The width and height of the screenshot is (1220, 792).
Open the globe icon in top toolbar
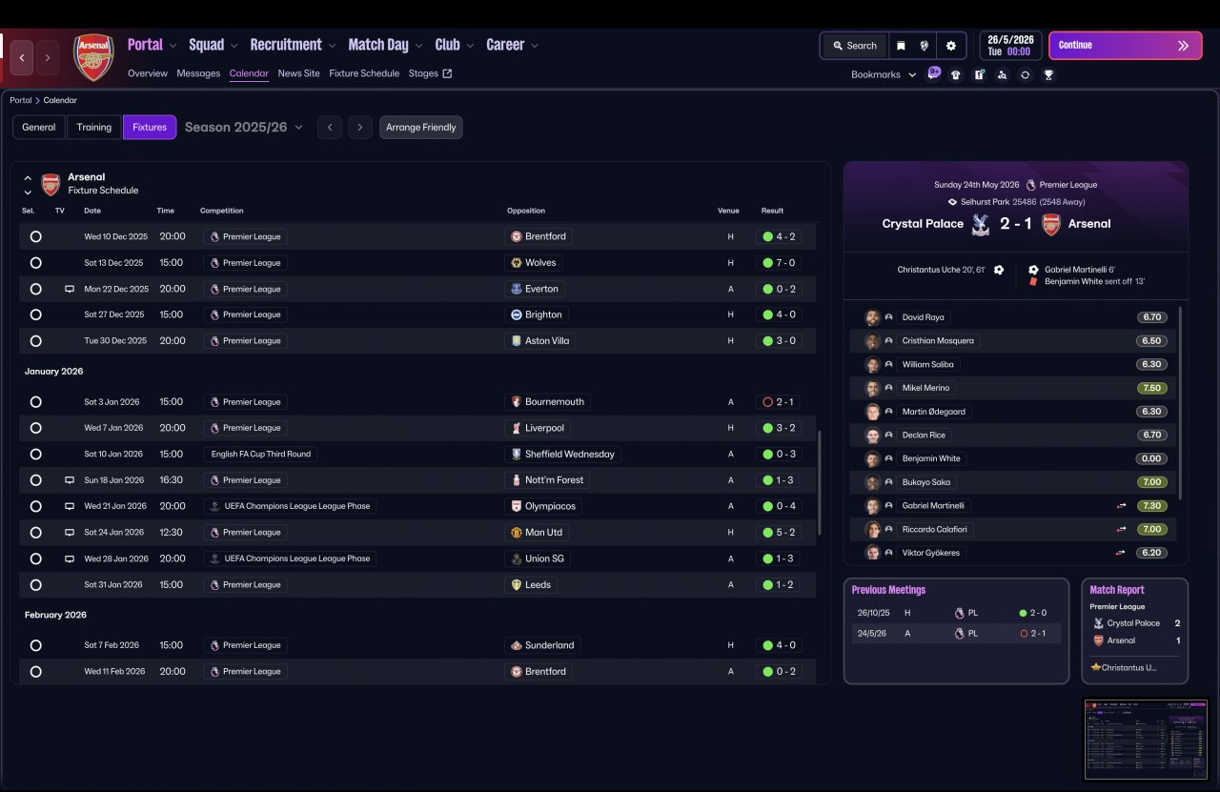pyautogui.click(x=925, y=46)
